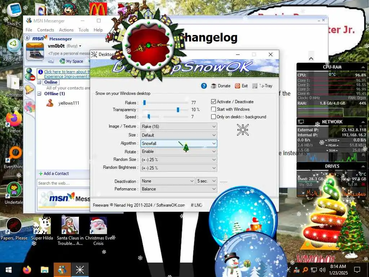This screenshot has height=277, width=369.
Task: Click the Firefox desktop shortcut
Action: point(14,122)
